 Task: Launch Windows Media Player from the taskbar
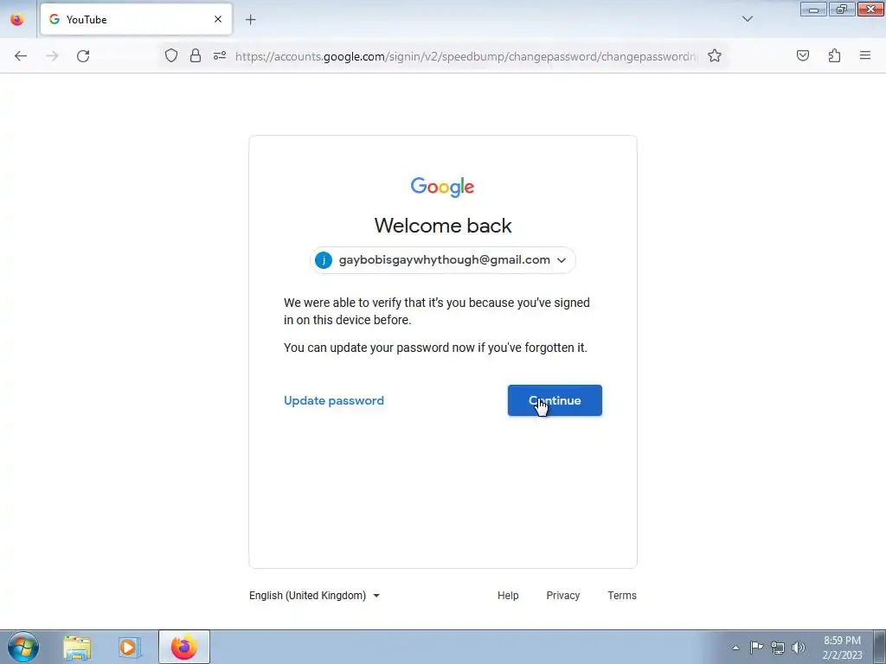tap(129, 648)
